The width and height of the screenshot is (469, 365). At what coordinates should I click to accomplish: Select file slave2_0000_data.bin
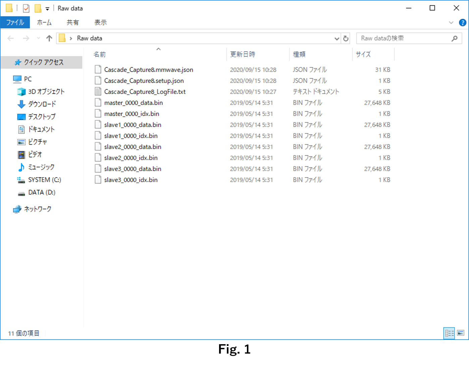[x=133, y=147]
